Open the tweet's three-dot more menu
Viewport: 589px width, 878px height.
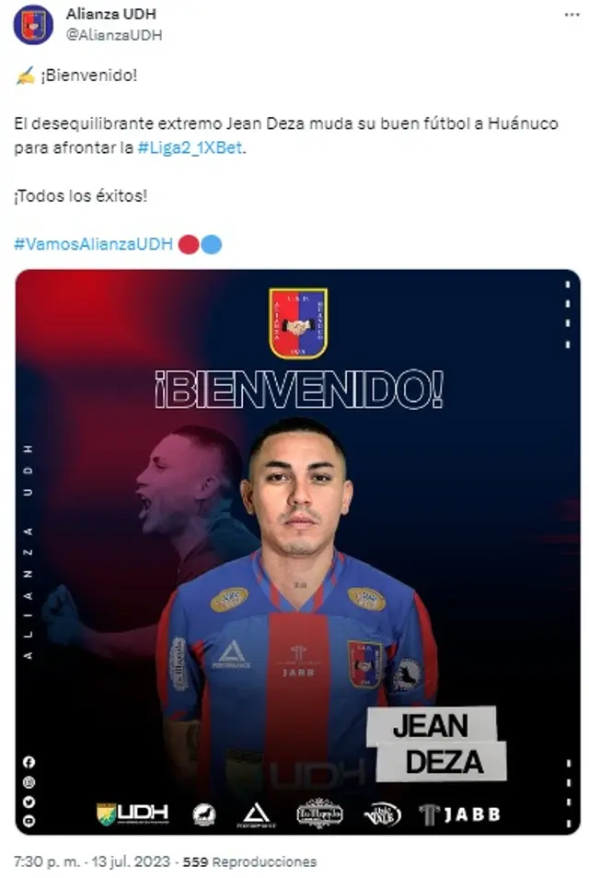572,15
